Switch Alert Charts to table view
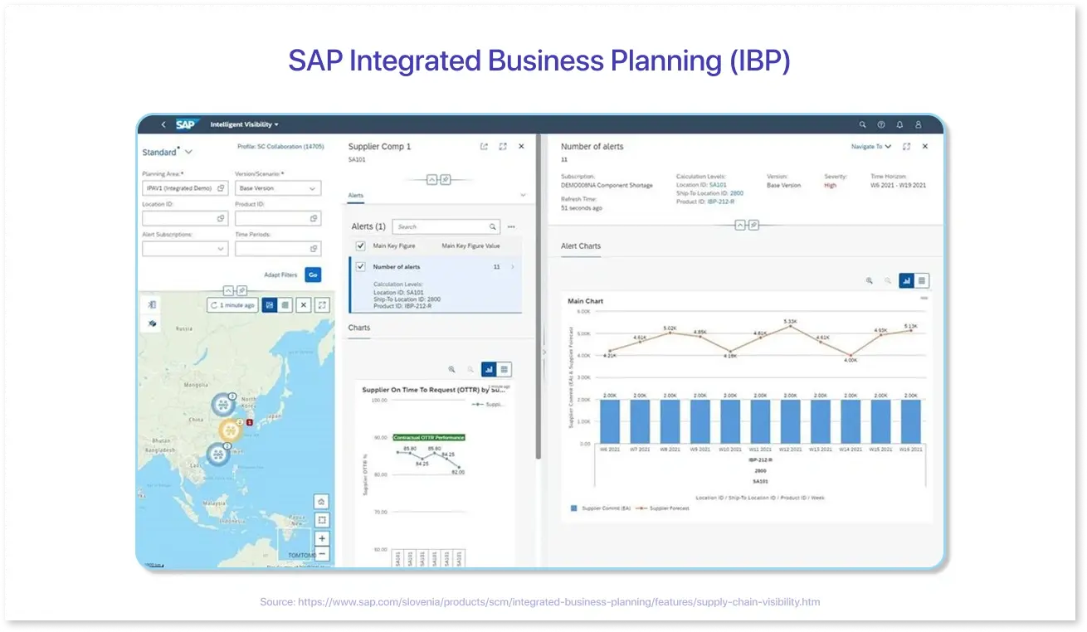This screenshot has height=632, width=1087. (922, 281)
